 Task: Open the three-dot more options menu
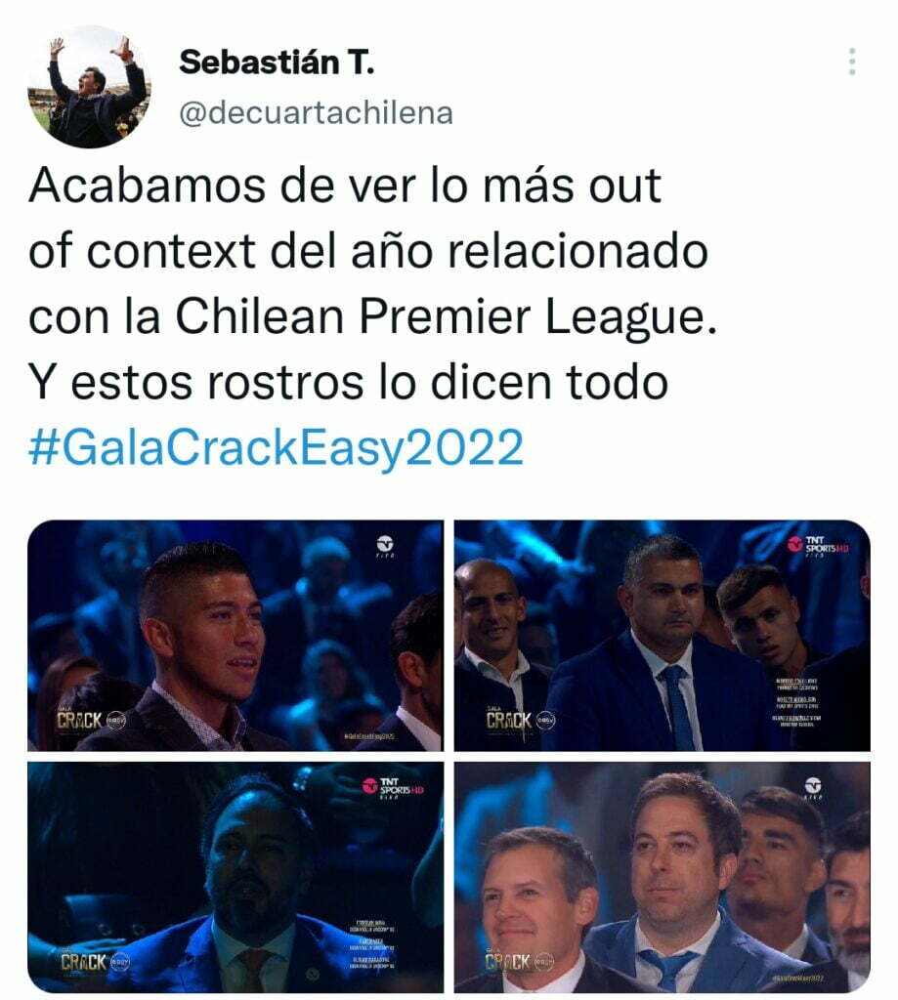coord(852,62)
